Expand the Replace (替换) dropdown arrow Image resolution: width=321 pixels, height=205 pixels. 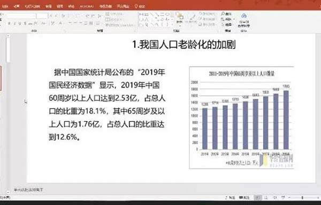click(234, 19)
